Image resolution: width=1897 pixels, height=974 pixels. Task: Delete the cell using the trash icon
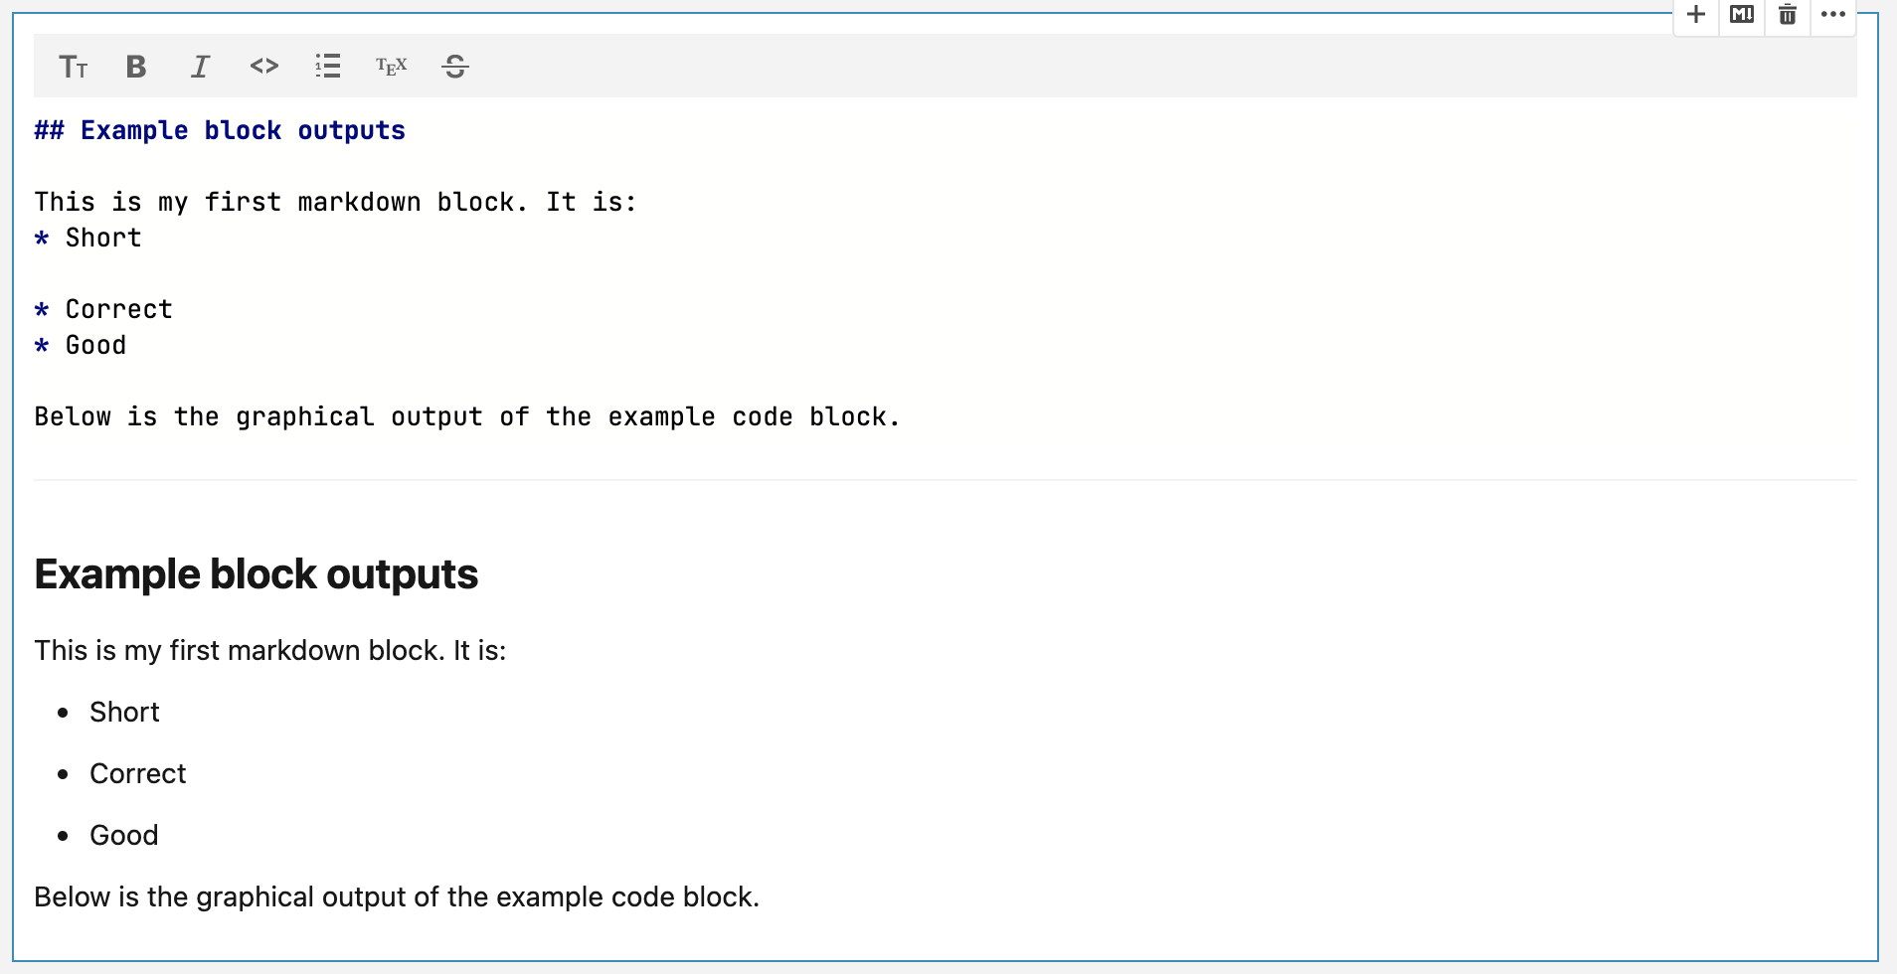1787,15
